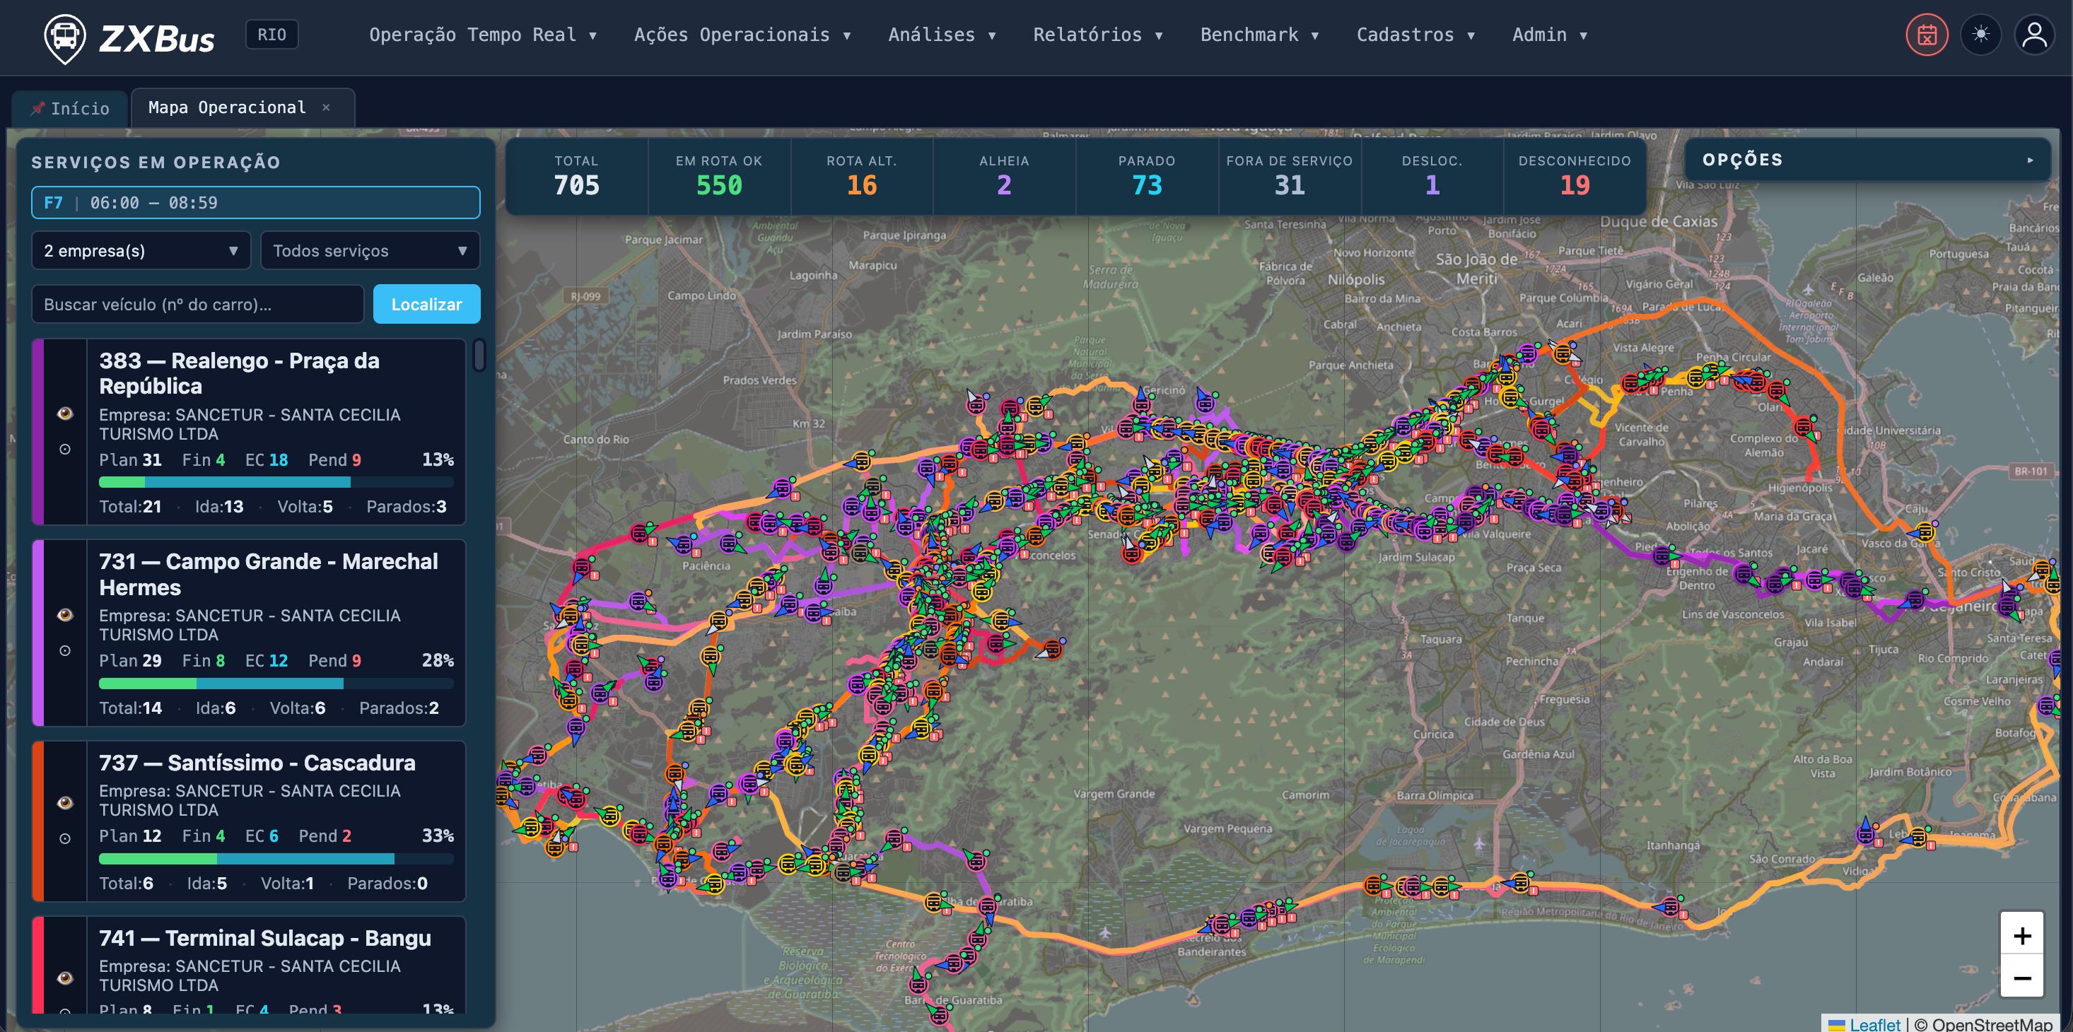Click the target locate icon for line 731
Image resolution: width=2073 pixels, height=1032 pixels.
coord(65,650)
